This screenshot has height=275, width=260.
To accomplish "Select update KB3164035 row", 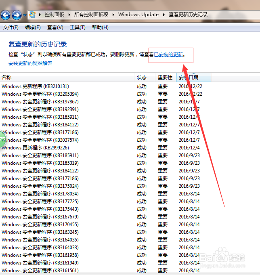I will coord(105,240).
